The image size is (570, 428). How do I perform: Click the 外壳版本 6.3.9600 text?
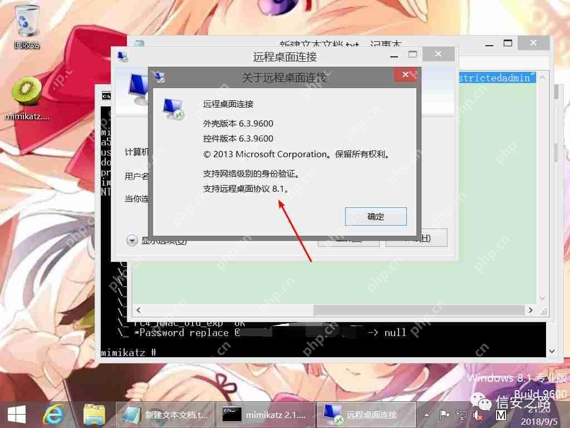238,123
